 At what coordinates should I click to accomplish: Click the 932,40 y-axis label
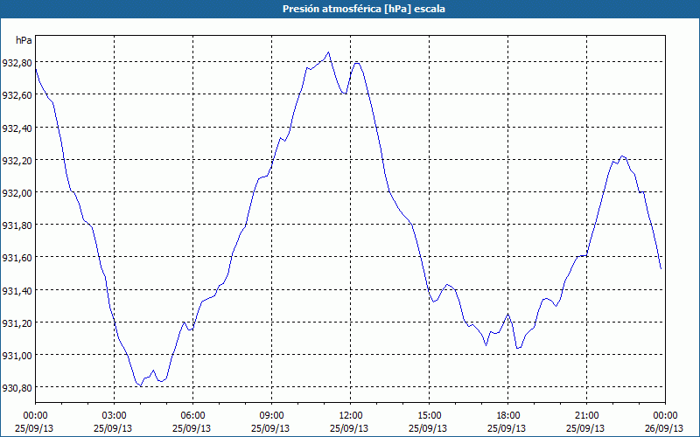click(17, 128)
